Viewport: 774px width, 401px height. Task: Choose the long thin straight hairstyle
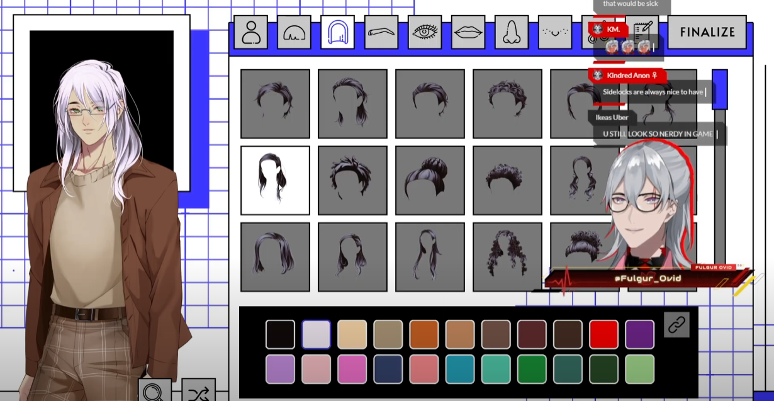pyautogui.click(x=430, y=257)
